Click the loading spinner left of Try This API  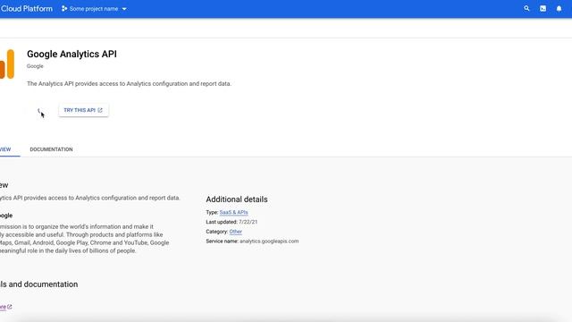[x=39, y=110]
